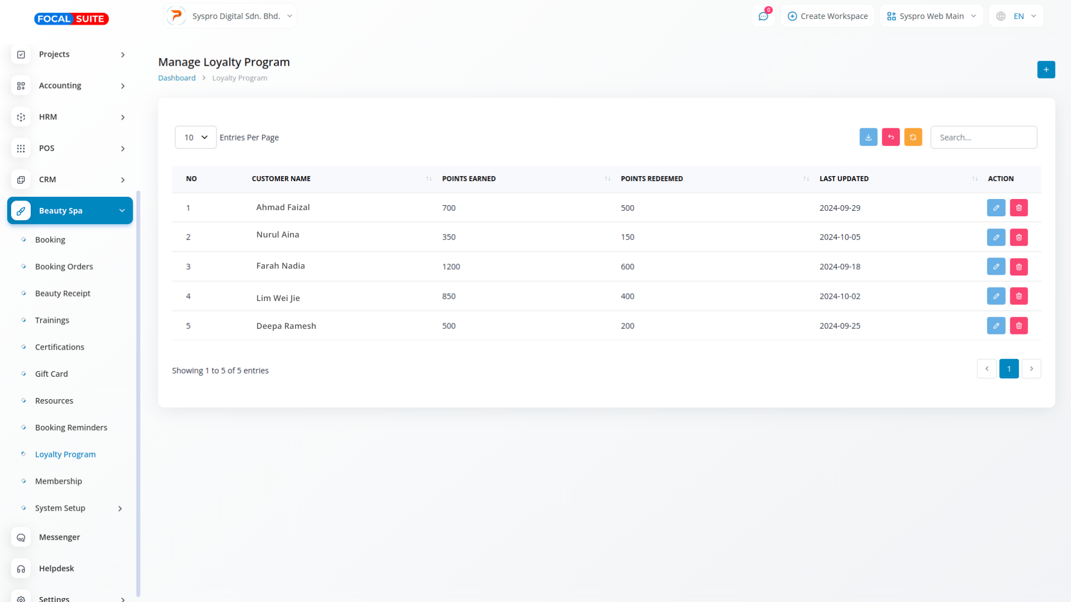Expand Syspro Digital Sdn. Bhd. selector
This screenshot has height=602, width=1071.
(230, 16)
